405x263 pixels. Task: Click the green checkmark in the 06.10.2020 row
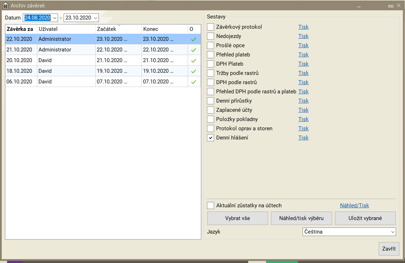click(x=194, y=82)
